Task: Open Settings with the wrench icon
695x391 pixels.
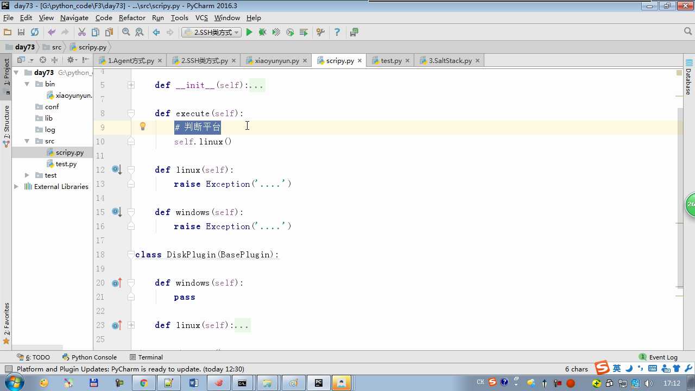Action: (320, 33)
